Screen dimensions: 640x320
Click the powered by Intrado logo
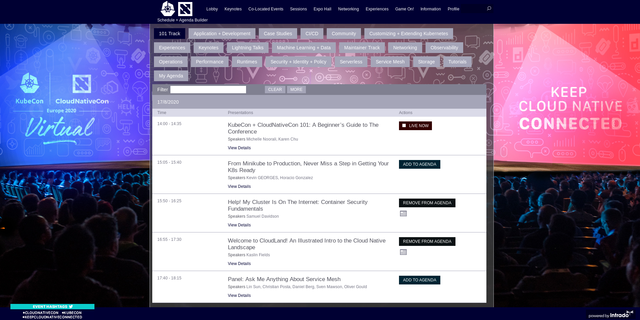point(611,315)
